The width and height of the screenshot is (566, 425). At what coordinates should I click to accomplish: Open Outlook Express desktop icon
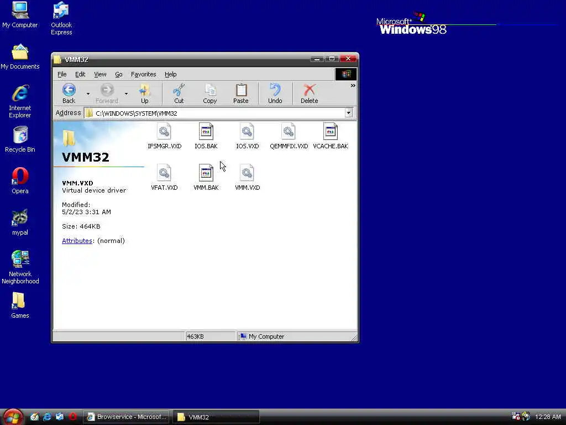tap(61, 18)
